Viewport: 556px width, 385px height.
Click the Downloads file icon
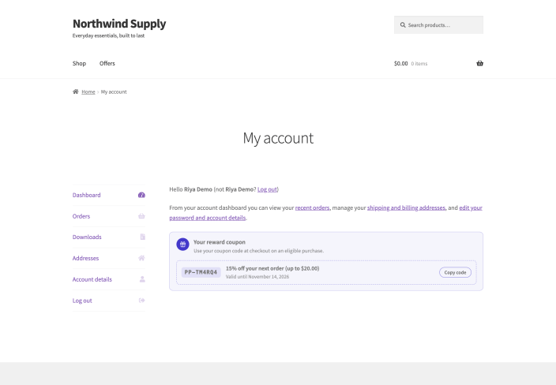coord(142,237)
